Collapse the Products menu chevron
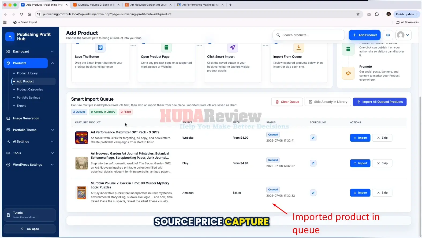The image size is (422, 238). 52,63
